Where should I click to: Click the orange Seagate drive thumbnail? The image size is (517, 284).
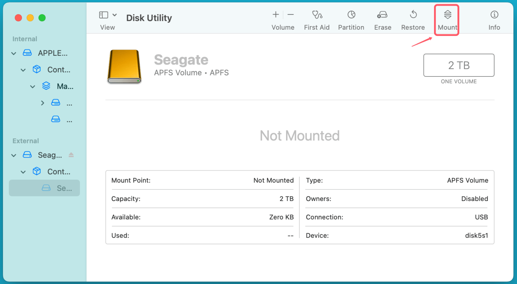[x=124, y=67]
